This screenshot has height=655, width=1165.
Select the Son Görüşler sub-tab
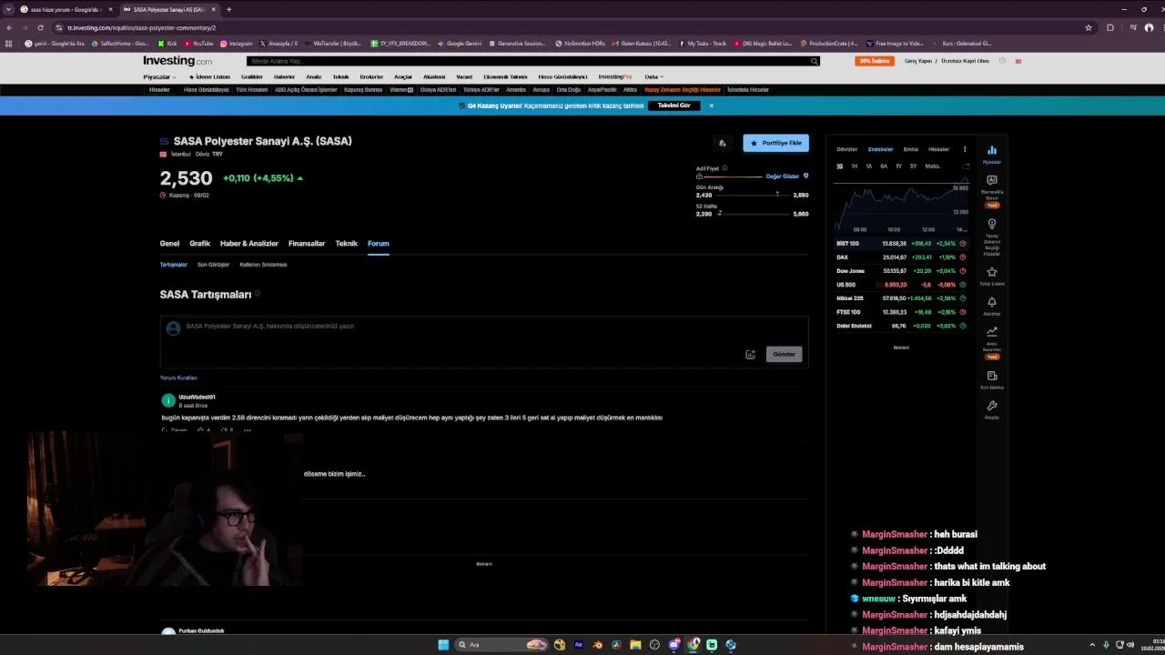213,265
